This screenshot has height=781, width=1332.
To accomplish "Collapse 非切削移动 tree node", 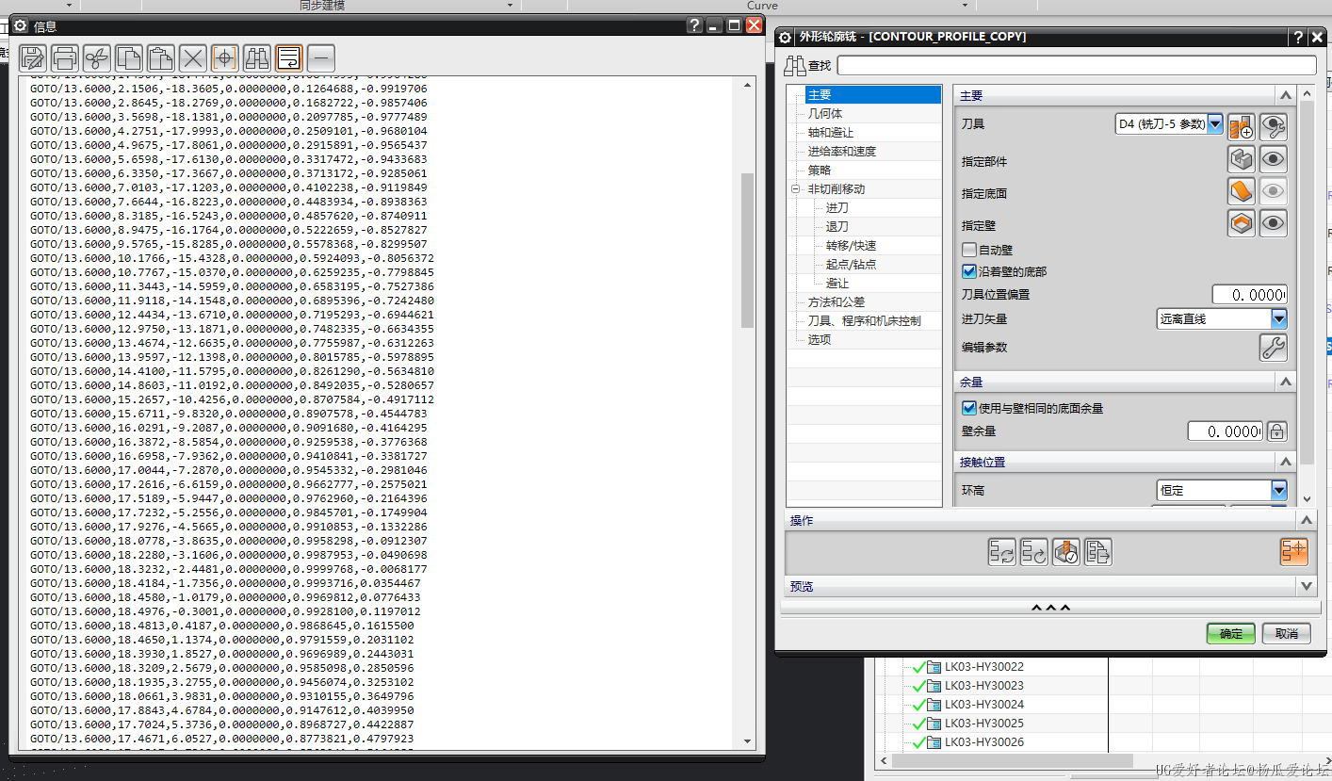I will pyautogui.click(x=795, y=189).
